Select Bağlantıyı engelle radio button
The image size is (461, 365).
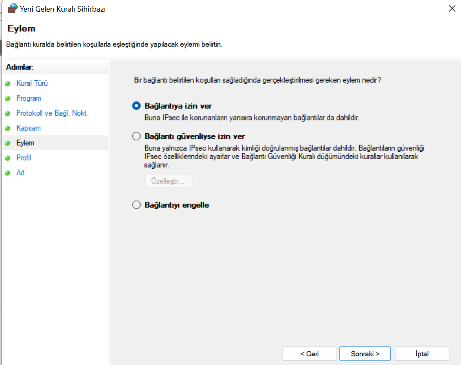[x=136, y=205]
